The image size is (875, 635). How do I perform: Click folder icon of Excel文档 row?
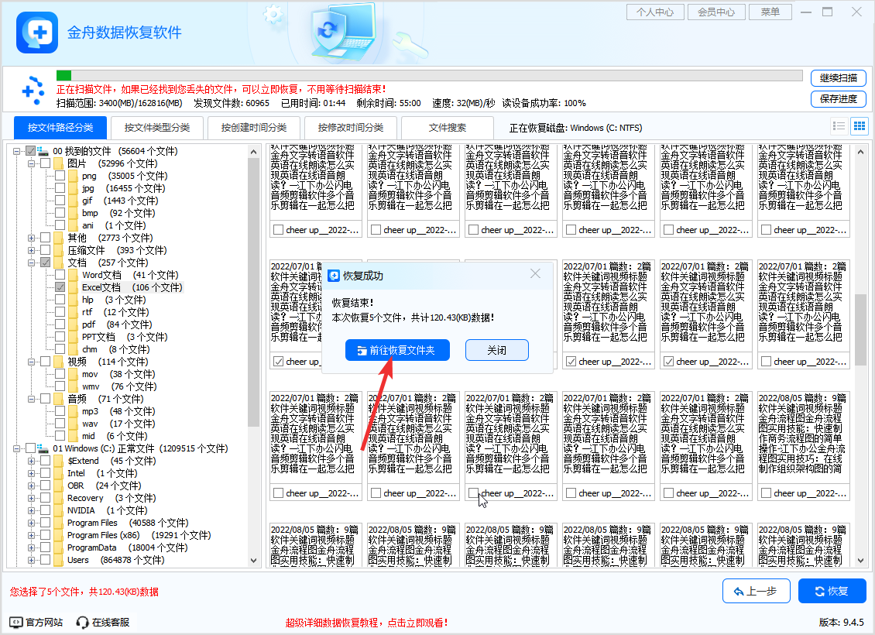coord(73,287)
